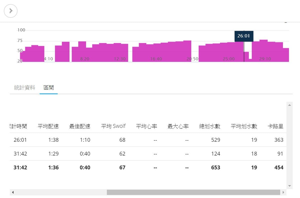Click the horizontal scrollbar left arrow
The image size is (300, 198).
click(x=13, y=192)
